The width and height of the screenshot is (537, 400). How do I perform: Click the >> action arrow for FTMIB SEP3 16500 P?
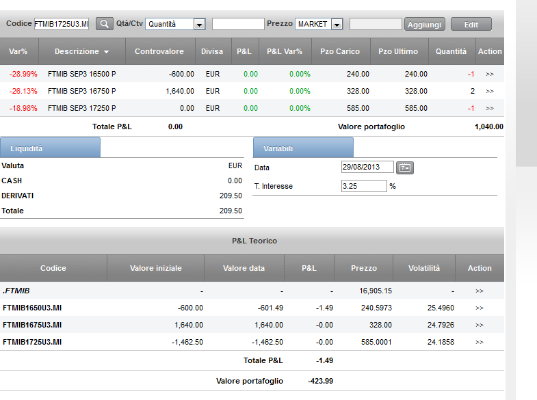[490, 75]
